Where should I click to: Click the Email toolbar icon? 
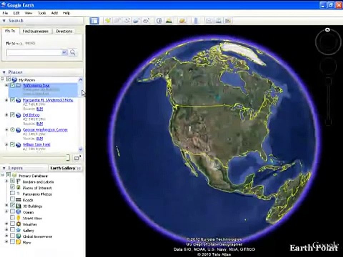point(209,21)
